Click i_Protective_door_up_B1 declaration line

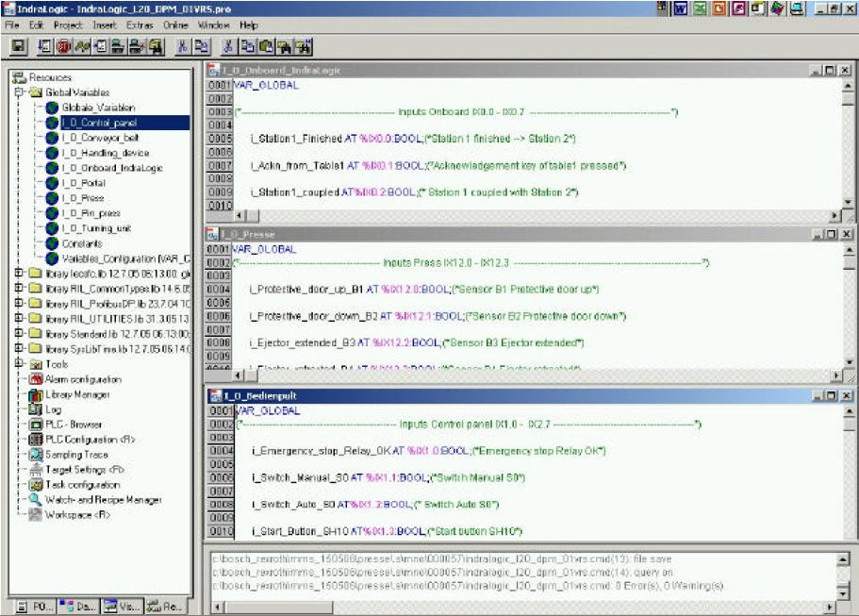424,290
